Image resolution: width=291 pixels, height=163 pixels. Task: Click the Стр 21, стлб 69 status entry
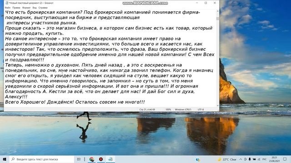[147, 110]
